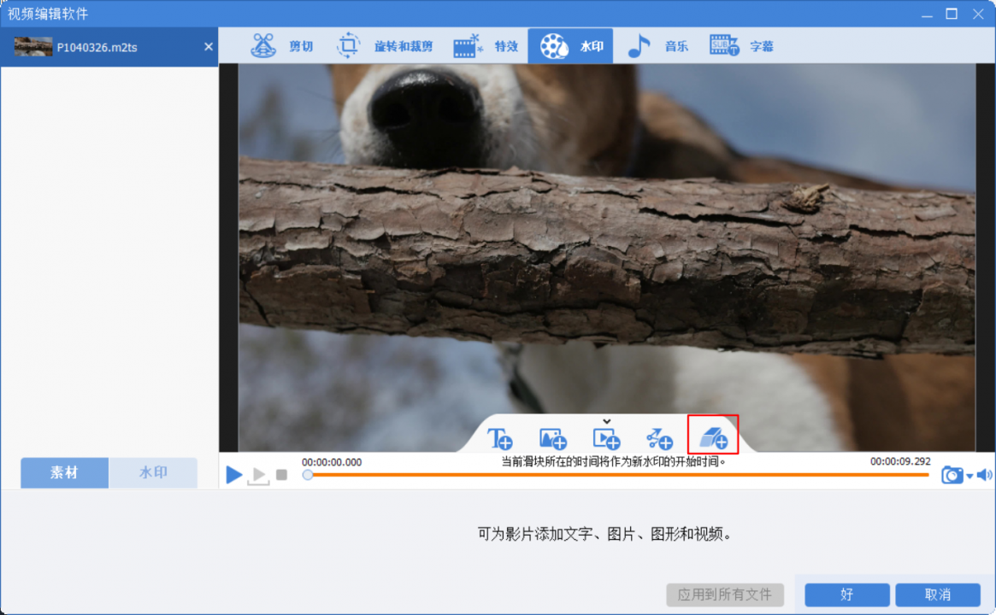The width and height of the screenshot is (996, 615).
Task: Switch to the 素材 panel tab
Action: (x=65, y=472)
